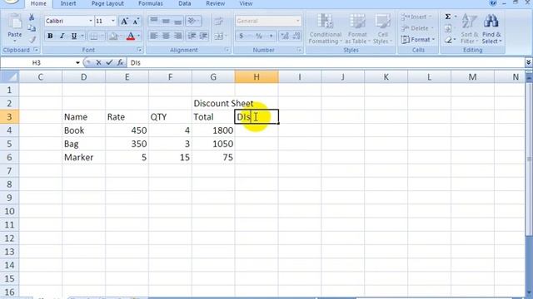Toggle Underline formatting
The image size is (533, 299).
pyautogui.click(x=74, y=37)
